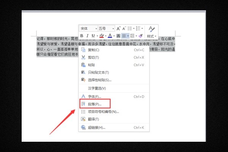228x152 pixels.
Task: Apply bullet list from mini toolbar
Action: point(130,28)
